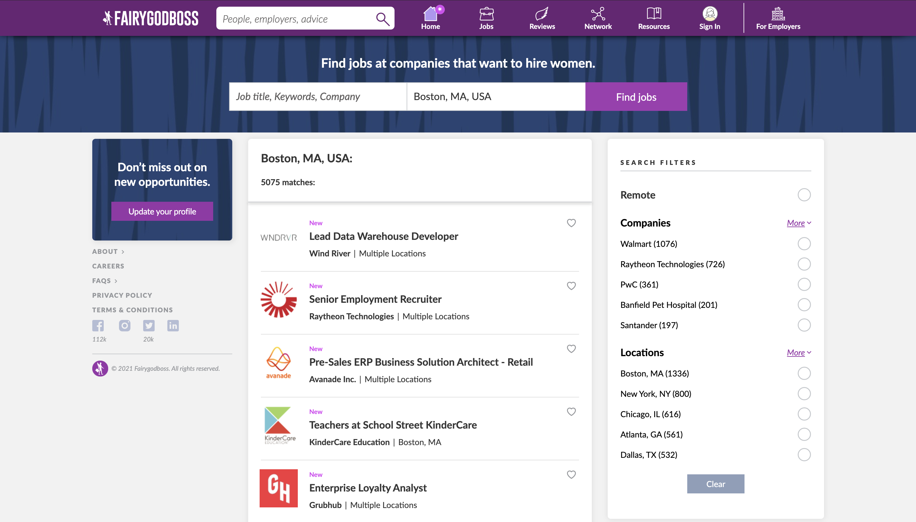The height and width of the screenshot is (522, 916).
Task: Click the Fairygodboss logo
Action: point(150,18)
